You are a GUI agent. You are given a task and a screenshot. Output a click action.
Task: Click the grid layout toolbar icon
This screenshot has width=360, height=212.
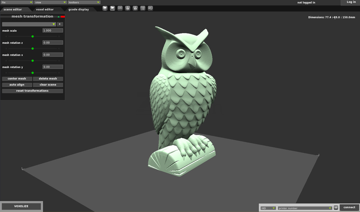(x=143, y=8)
